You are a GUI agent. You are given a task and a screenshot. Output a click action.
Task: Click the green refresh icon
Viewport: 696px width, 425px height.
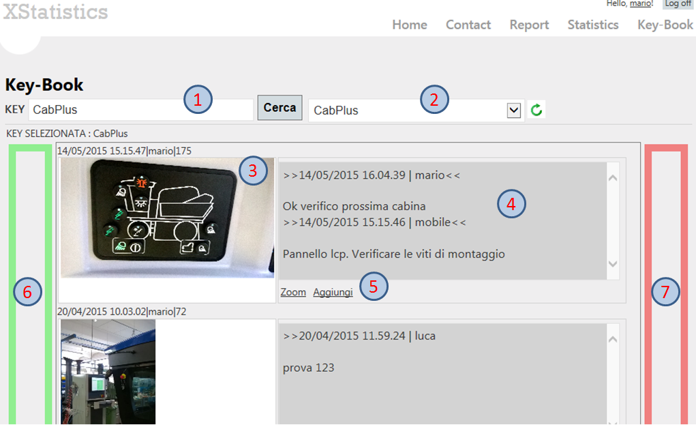536,110
